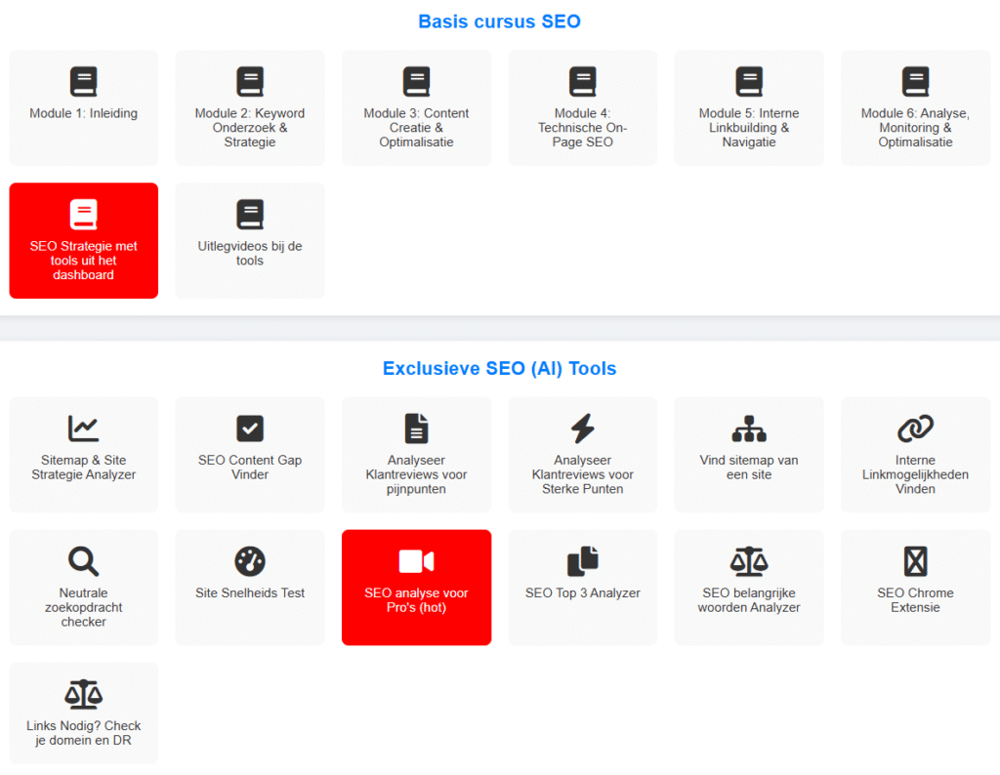Open Module 1: Inleiding
1000x775 pixels.
coord(83,107)
